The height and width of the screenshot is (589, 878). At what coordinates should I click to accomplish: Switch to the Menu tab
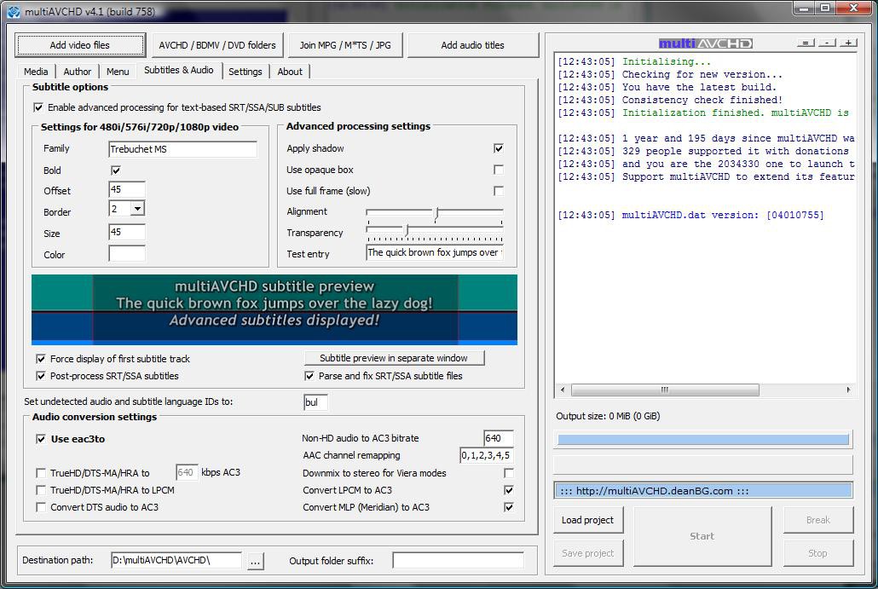pyautogui.click(x=118, y=72)
